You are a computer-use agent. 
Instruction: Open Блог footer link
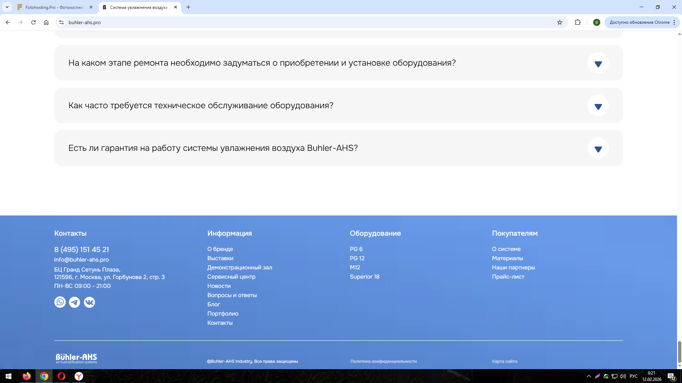214,304
